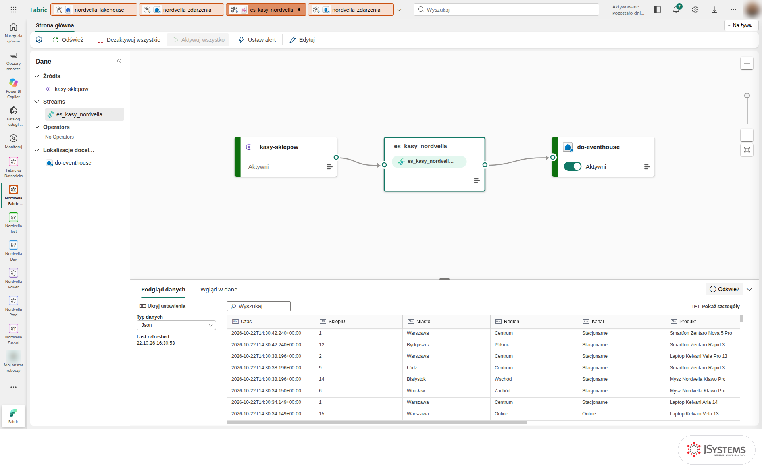
Task: Open Katalog usługi OneLake
Action: click(x=13, y=116)
